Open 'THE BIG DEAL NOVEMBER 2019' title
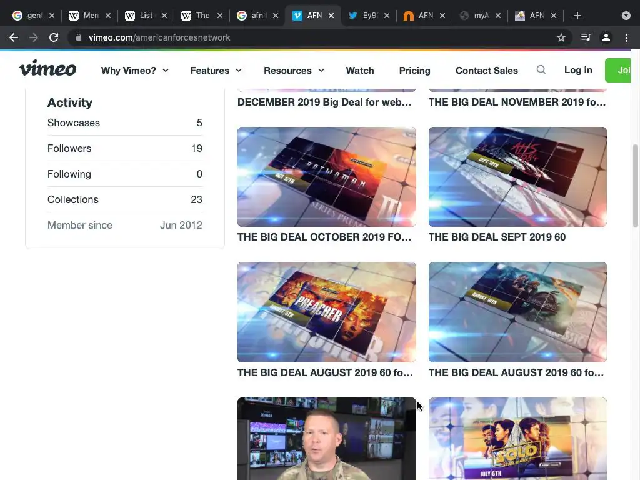The height and width of the screenshot is (480, 640). (517, 102)
